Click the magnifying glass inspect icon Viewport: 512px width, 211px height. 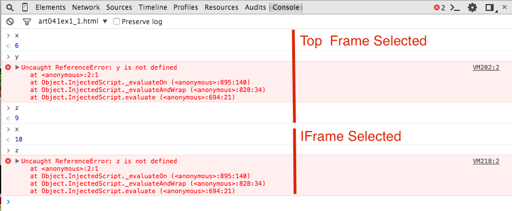coord(10,7)
